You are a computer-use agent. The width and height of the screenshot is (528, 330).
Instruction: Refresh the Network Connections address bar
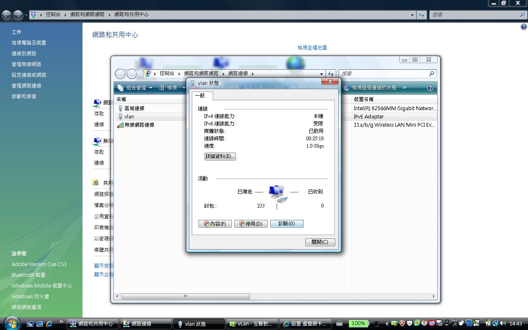[x=330, y=74]
